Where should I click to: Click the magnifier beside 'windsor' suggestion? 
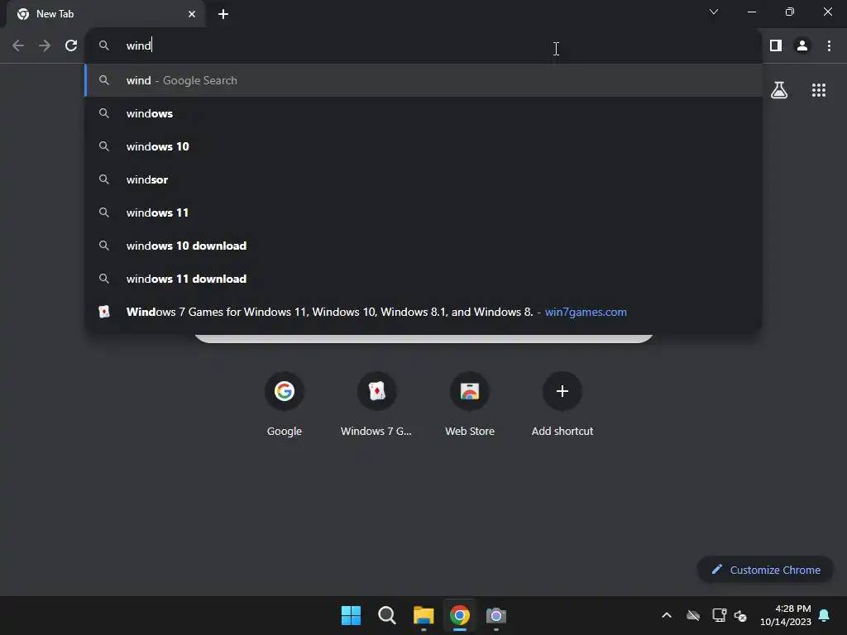tap(103, 179)
